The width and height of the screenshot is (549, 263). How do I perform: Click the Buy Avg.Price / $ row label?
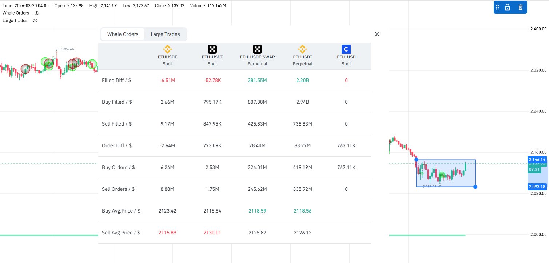click(x=121, y=211)
